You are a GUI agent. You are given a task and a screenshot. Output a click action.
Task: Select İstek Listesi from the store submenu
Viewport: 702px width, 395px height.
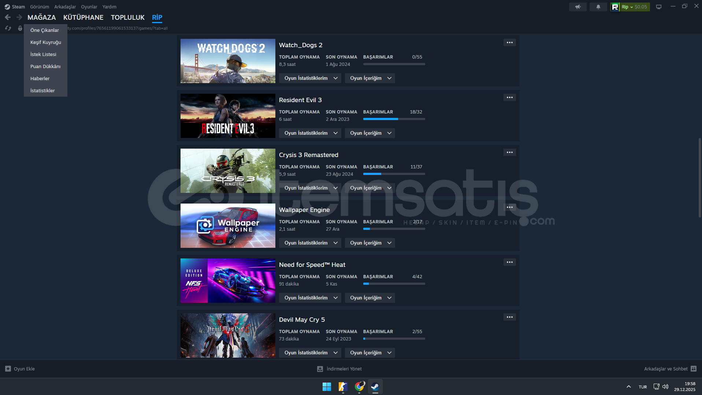pyautogui.click(x=45, y=54)
